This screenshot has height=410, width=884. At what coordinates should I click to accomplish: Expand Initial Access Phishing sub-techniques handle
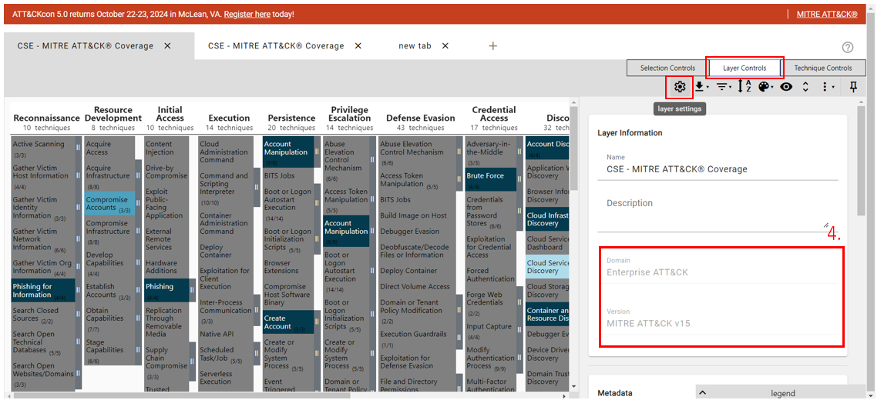(193, 290)
